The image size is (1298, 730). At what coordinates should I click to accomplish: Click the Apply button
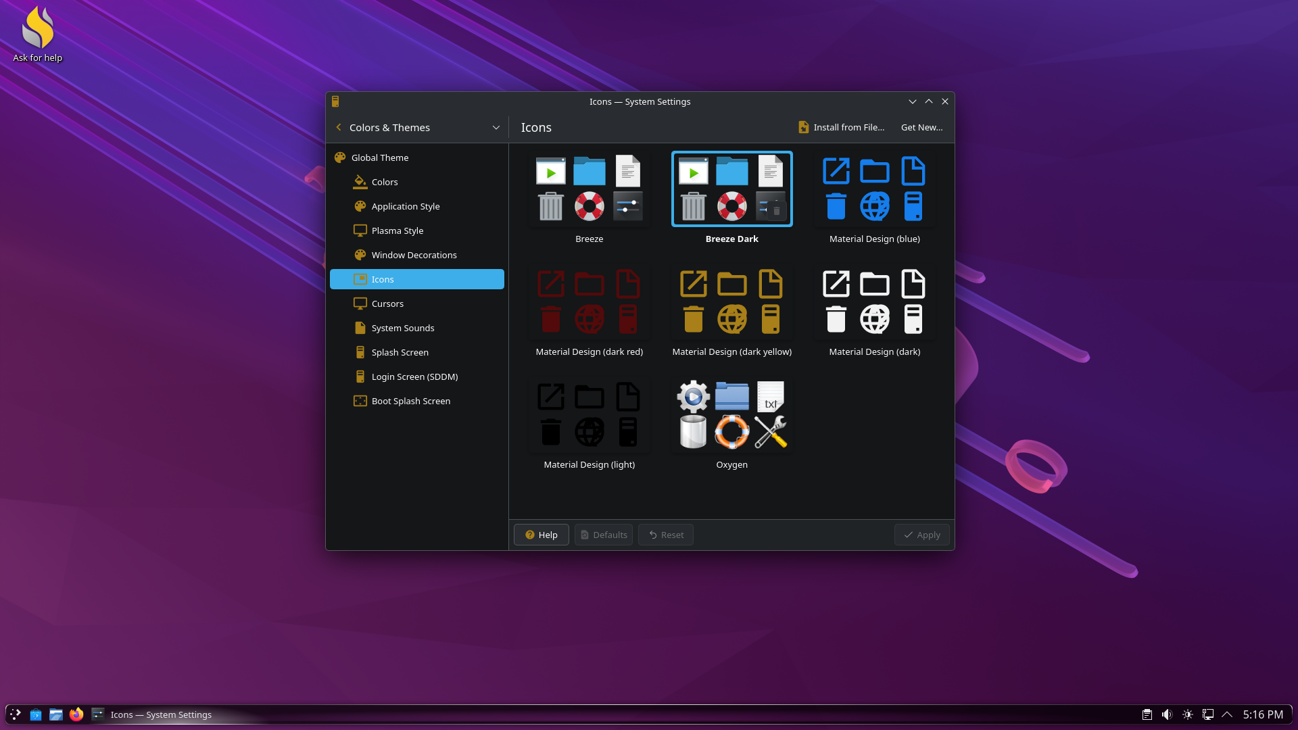point(922,535)
